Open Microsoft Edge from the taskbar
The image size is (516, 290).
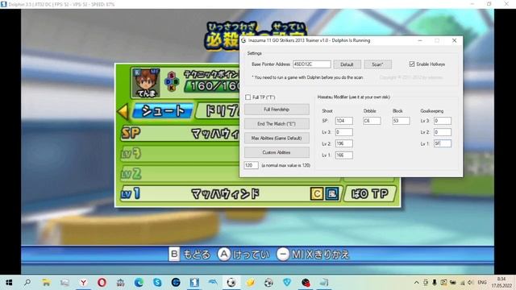[x=139, y=283]
